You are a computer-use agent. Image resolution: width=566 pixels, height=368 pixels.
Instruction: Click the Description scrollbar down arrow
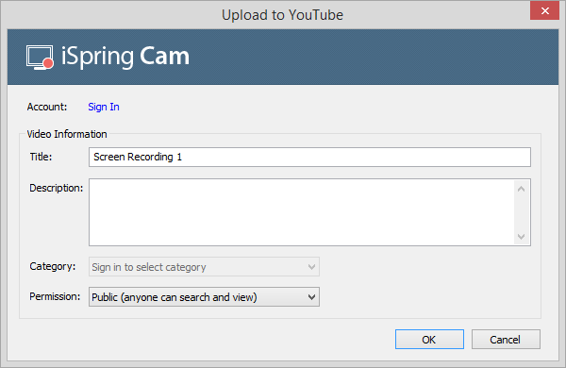click(x=521, y=237)
